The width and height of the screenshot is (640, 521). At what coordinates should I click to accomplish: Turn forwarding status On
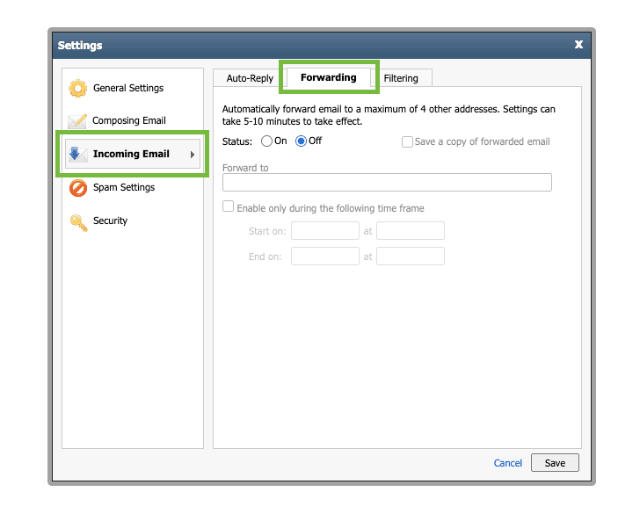tap(266, 141)
